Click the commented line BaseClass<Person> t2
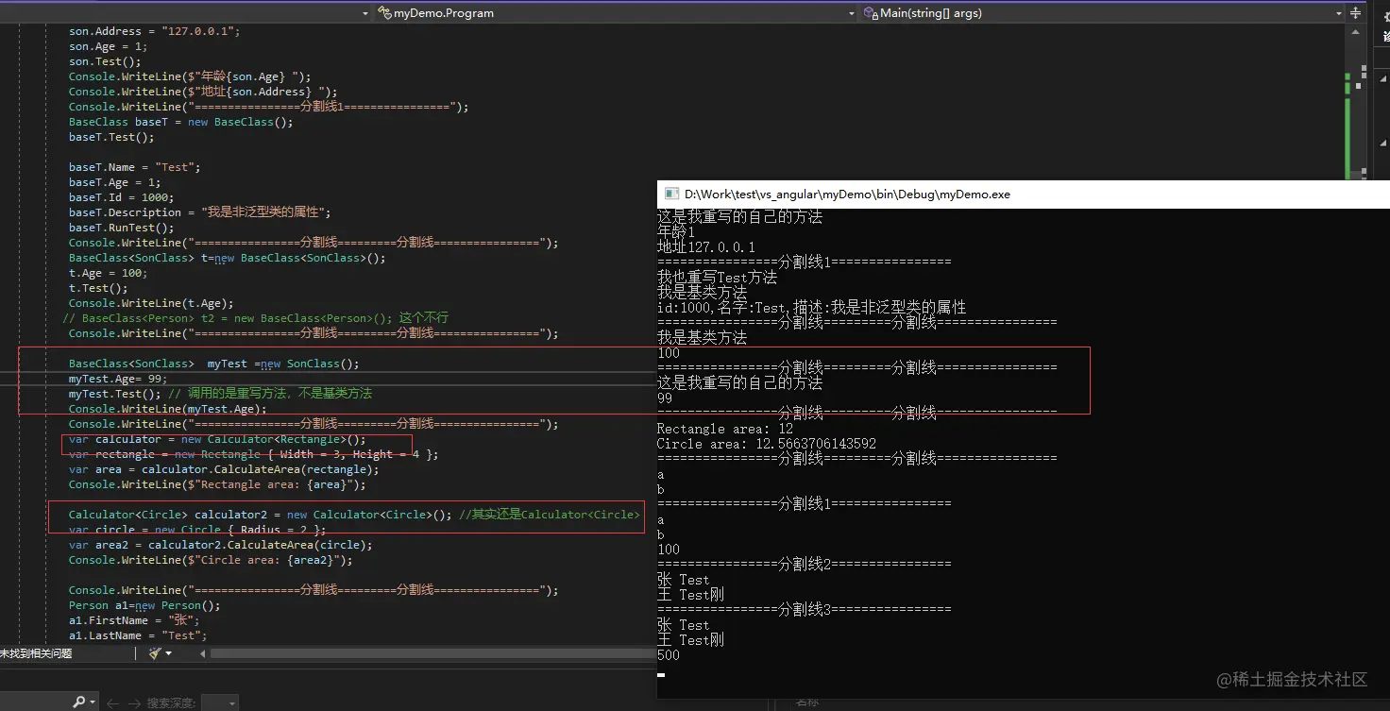The image size is (1390, 711). click(x=255, y=318)
